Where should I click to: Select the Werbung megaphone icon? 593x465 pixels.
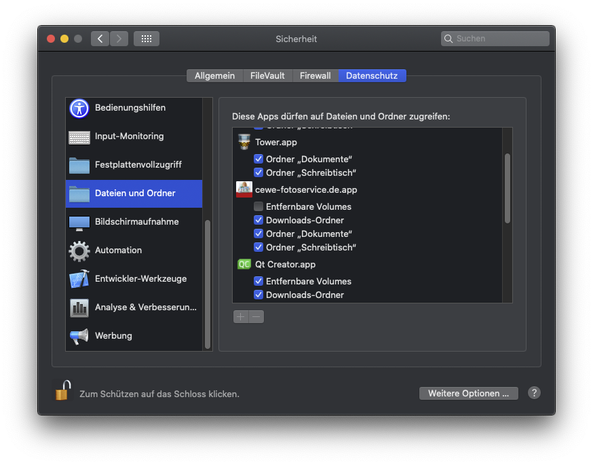tap(79, 336)
